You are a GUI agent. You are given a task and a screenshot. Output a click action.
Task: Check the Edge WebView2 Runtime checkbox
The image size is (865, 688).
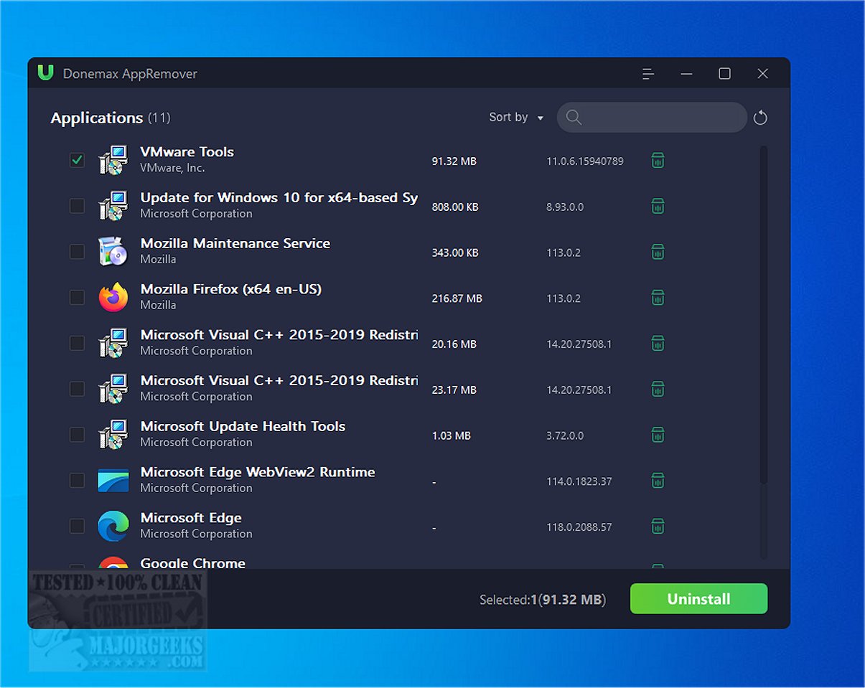tap(77, 481)
